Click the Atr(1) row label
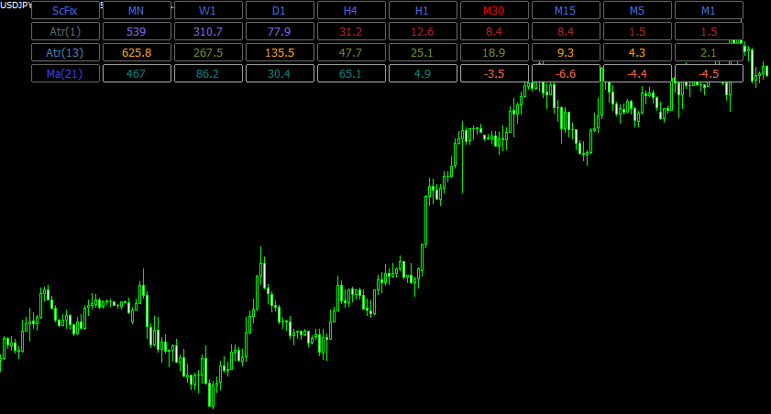The width and height of the screenshot is (771, 414). 65,31
